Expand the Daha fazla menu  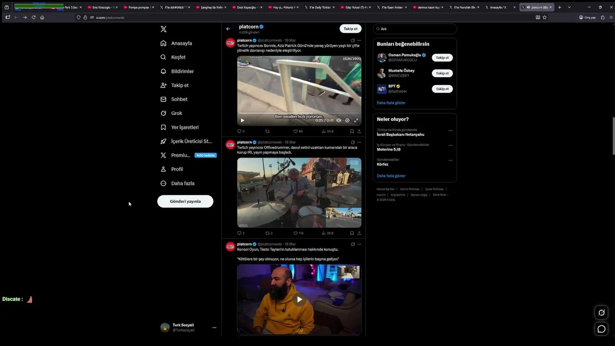tap(177, 183)
